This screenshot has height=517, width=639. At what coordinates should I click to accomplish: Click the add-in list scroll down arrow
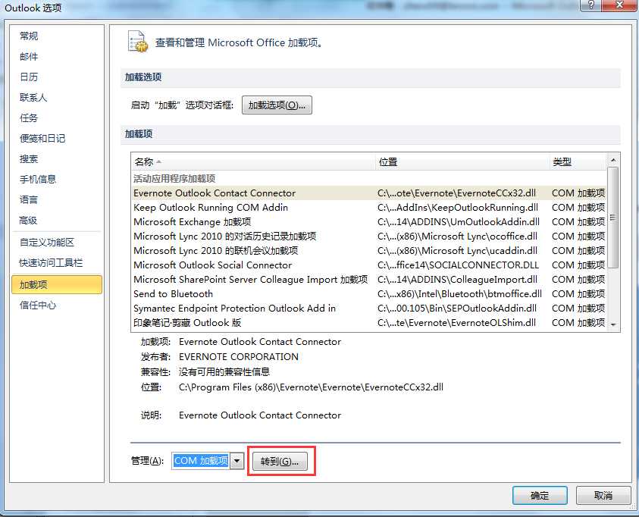click(x=613, y=324)
